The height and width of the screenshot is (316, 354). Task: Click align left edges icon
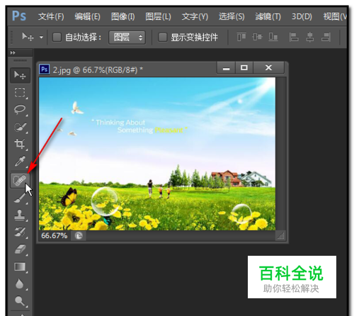[294, 37]
